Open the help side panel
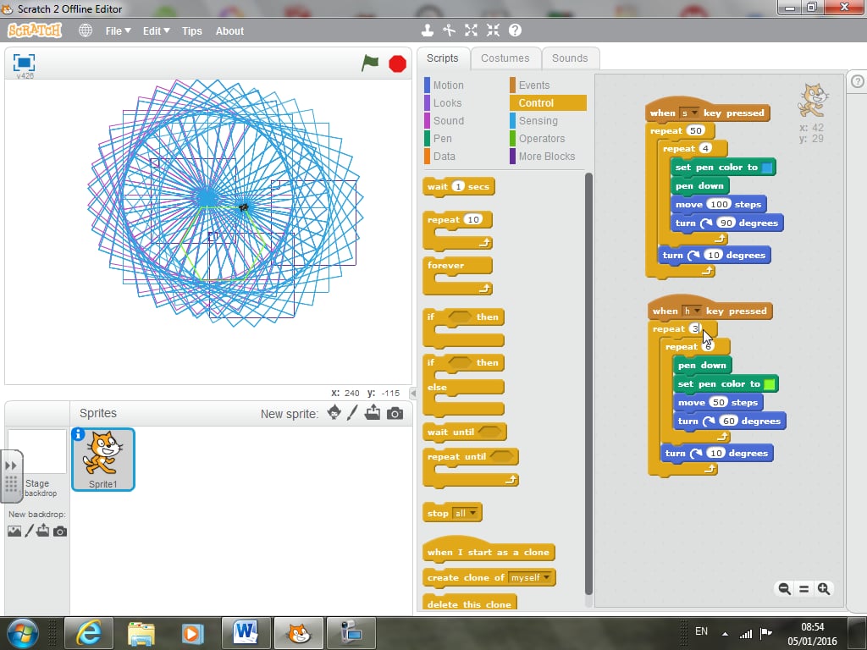This screenshot has height=650, width=867. 857,81
